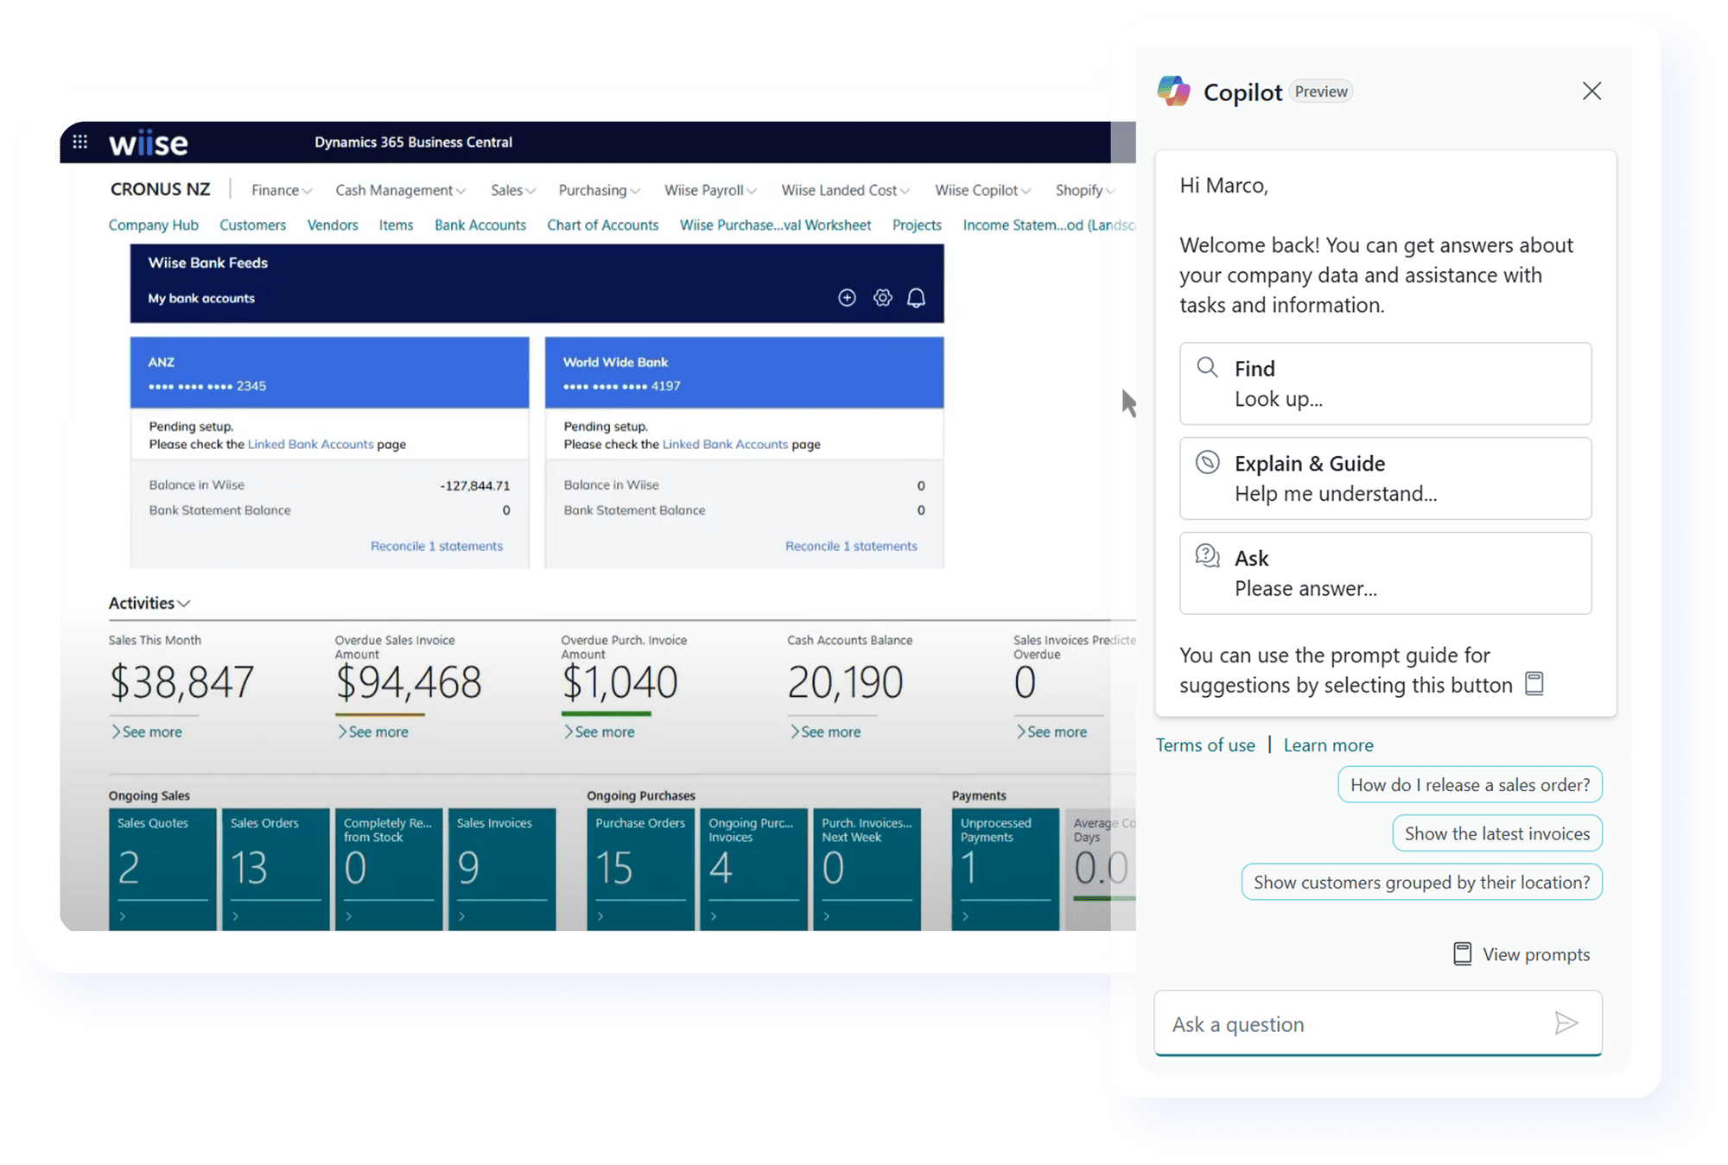Image resolution: width=1728 pixels, height=1165 pixels.
Task: Open bank feeds notifications bell
Action: click(916, 298)
